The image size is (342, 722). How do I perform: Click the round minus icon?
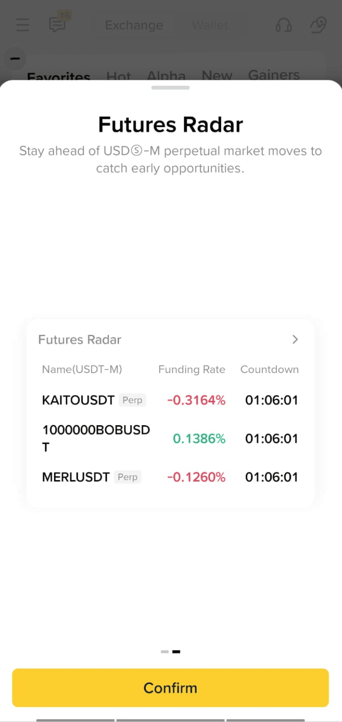click(15, 59)
